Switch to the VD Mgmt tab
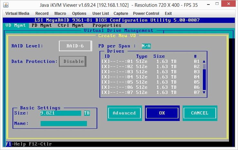Image resolution: width=238 pixels, height=150 pixels. [16, 25]
